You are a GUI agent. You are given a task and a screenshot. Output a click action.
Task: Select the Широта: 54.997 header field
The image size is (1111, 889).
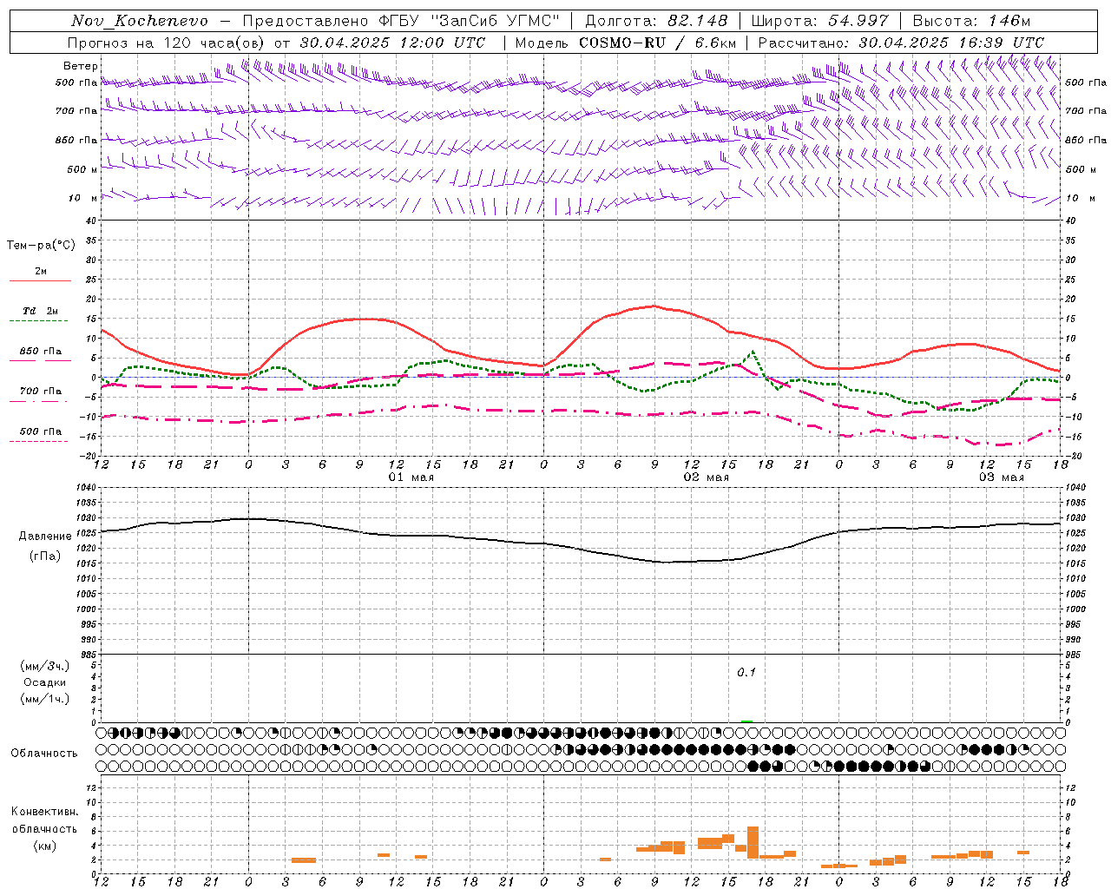point(819,21)
